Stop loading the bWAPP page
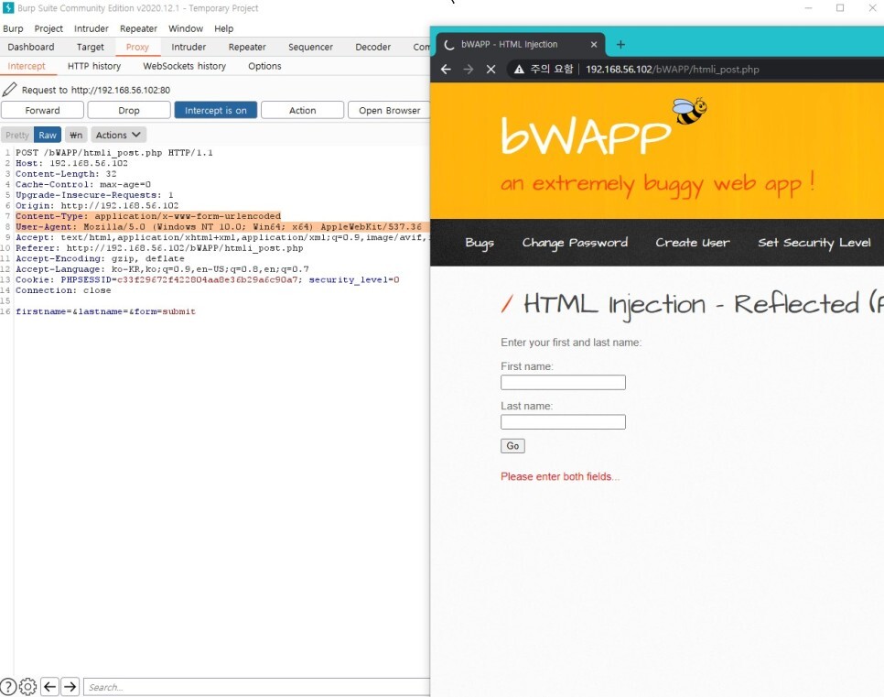The height and width of the screenshot is (697, 884). click(491, 69)
